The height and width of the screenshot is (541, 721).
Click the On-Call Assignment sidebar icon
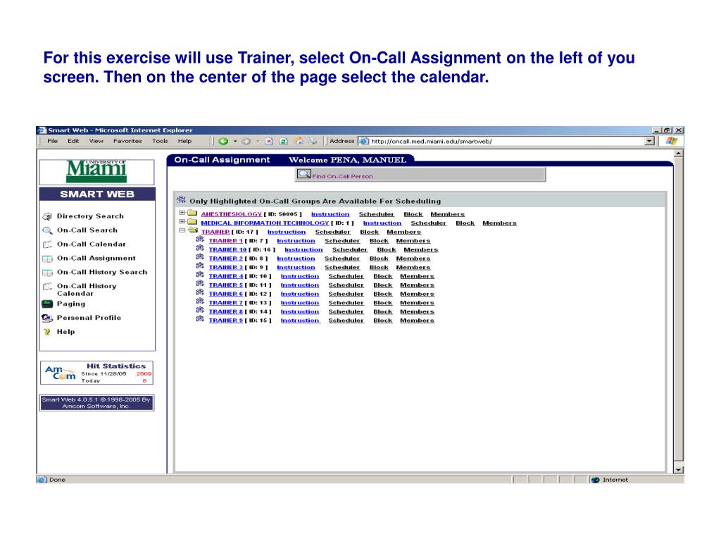(47, 259)
